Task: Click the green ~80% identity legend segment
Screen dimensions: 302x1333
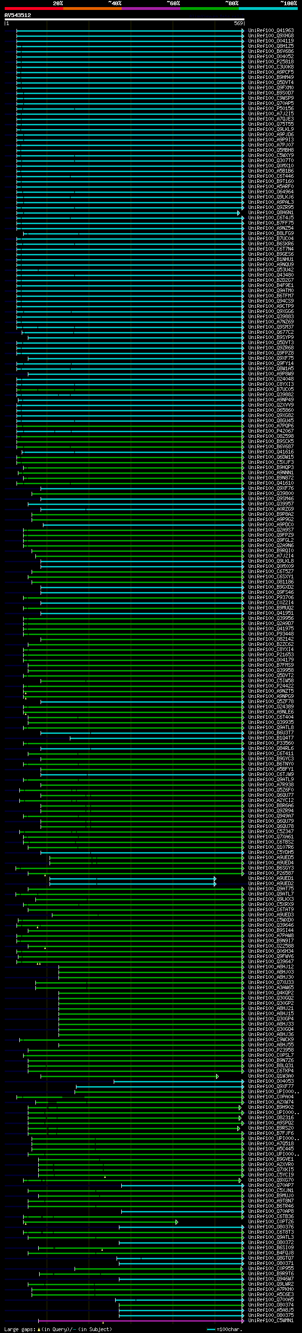Action: [x=210, y=9]
